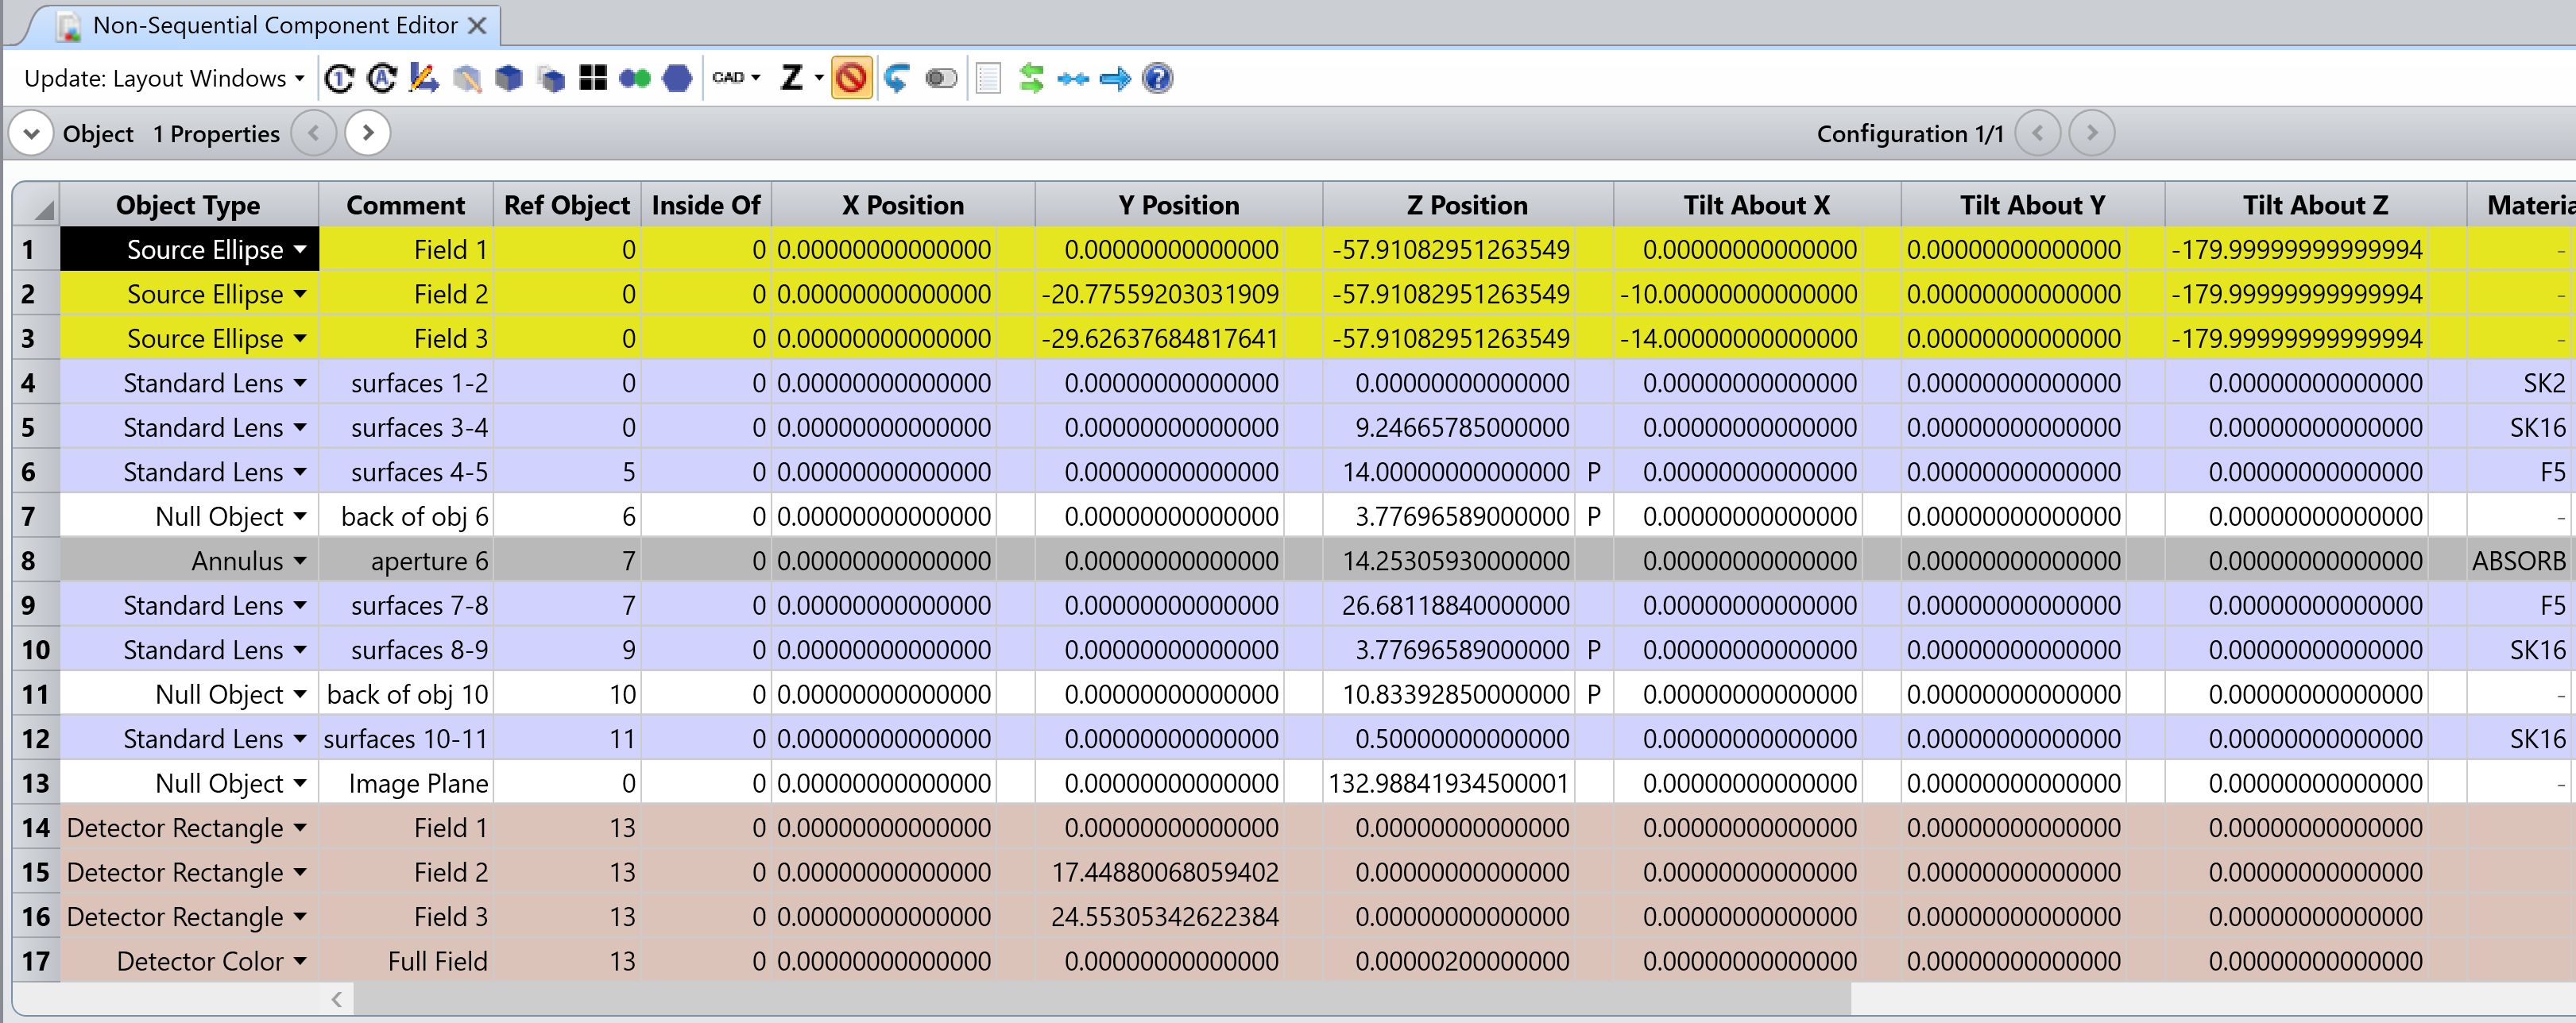Click the Reload Object icon with number 1
This screenshot has height=1023, width=2576.
tap(340, 78)
